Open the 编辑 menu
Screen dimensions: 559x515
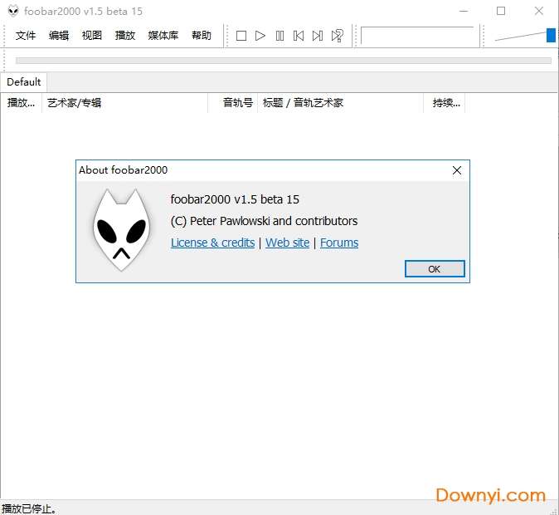(59, 36)
